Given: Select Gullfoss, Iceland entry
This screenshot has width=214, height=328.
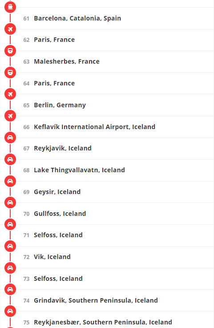Looking at the screenshot, I should (x=60, y=214).
